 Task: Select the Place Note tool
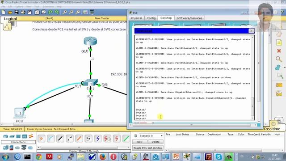coord(279,43)
